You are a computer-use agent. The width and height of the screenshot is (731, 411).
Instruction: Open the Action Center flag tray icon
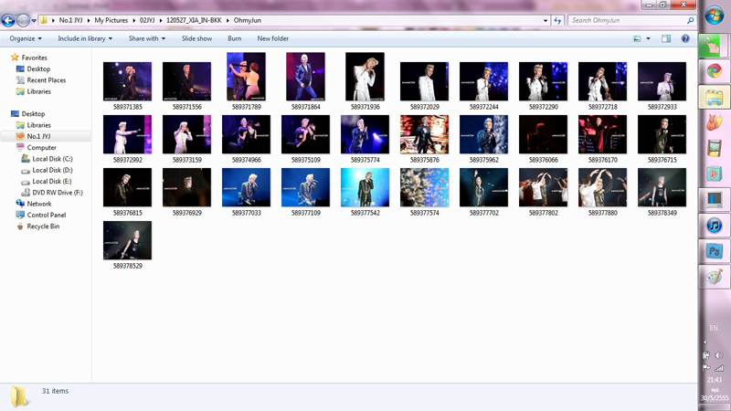click(706, 368)
